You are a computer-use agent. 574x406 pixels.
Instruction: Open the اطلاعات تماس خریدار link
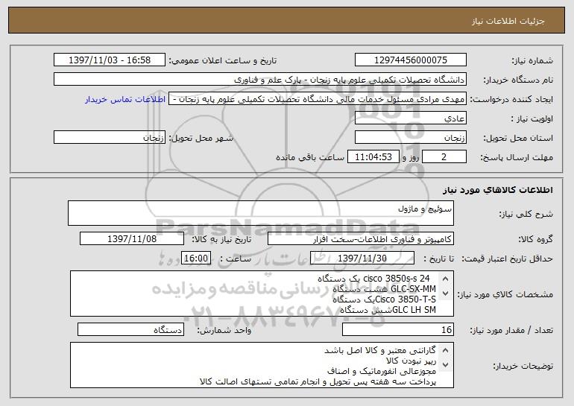(125, 100)
